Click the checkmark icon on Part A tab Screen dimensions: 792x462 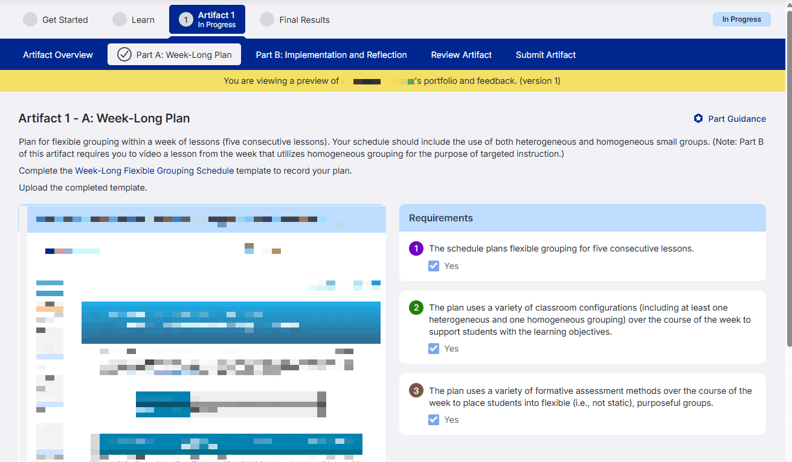point(124,55)
